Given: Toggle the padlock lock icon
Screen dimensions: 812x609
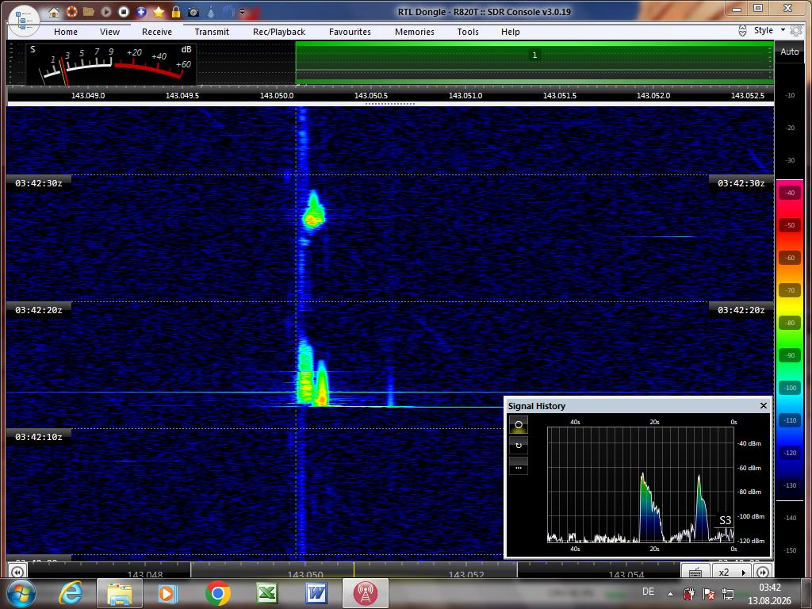Looking at the screenshot, I should click(176, 11).
